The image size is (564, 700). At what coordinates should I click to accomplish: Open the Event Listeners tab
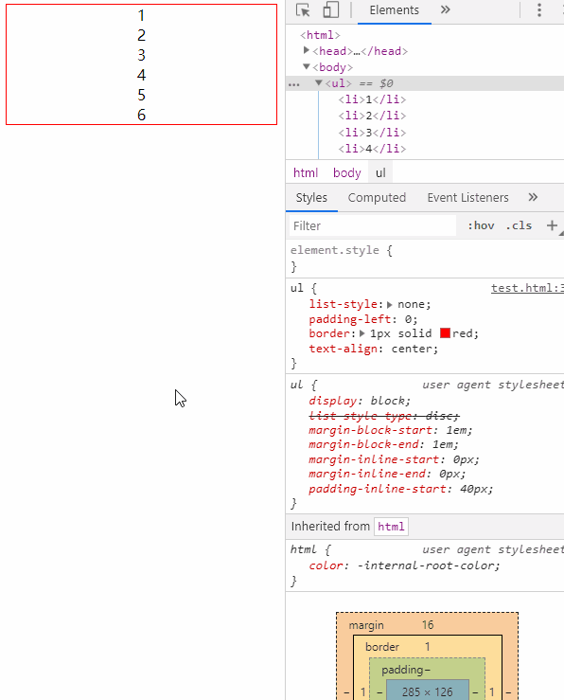point(467,197)
